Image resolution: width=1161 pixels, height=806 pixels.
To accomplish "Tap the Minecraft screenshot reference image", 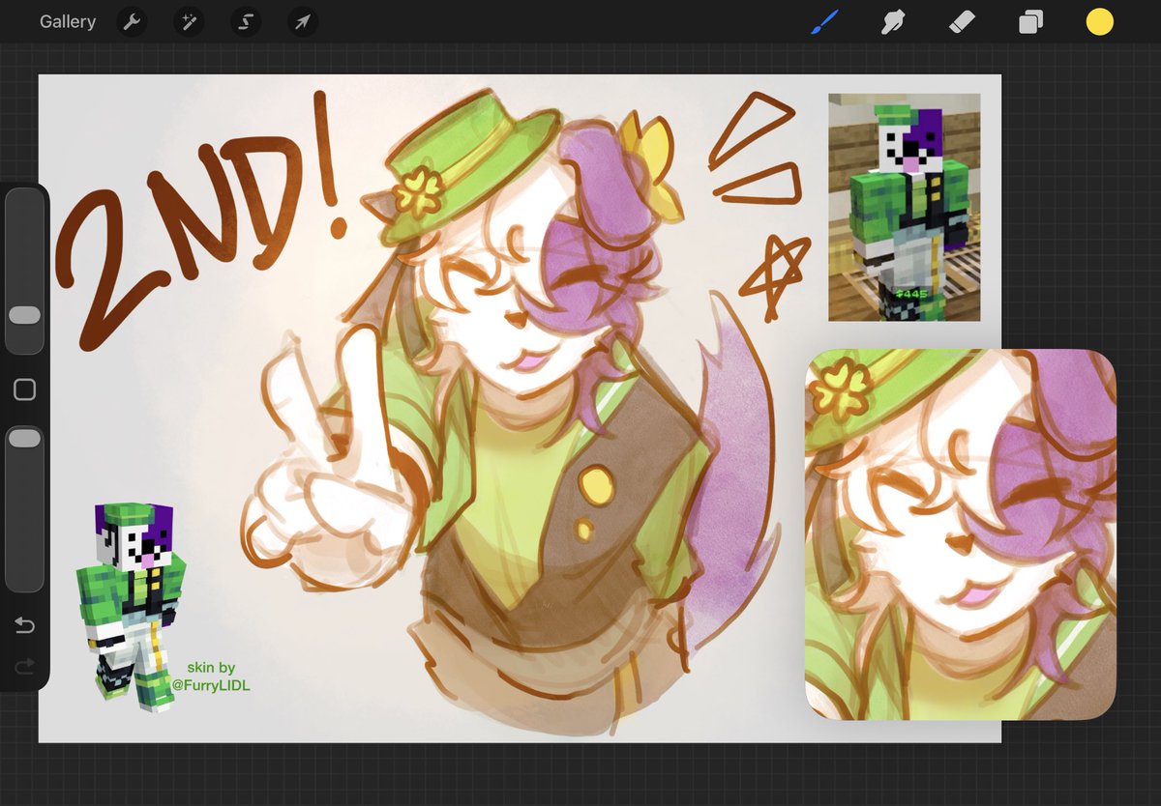I will point(904,208).
